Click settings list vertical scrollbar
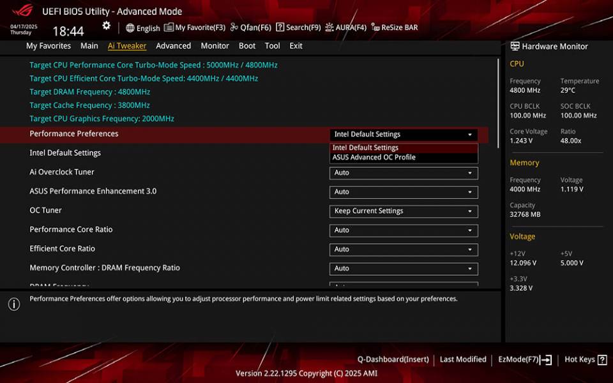 498,103
